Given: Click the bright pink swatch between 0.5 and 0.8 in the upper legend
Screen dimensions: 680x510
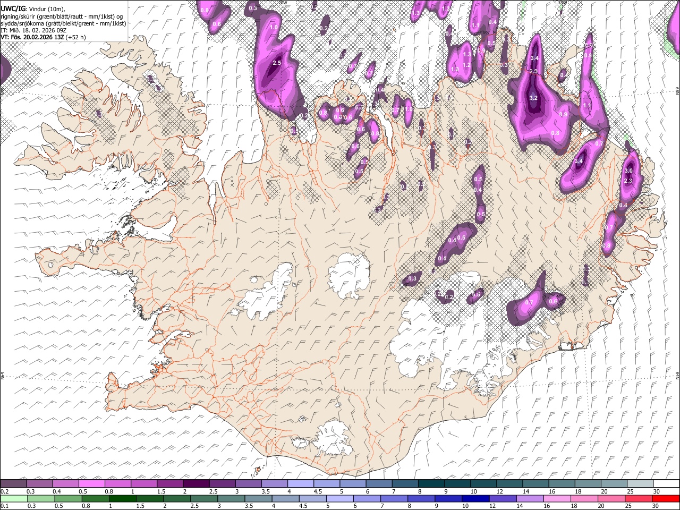Looking at the screenshot, I should 92,483.
